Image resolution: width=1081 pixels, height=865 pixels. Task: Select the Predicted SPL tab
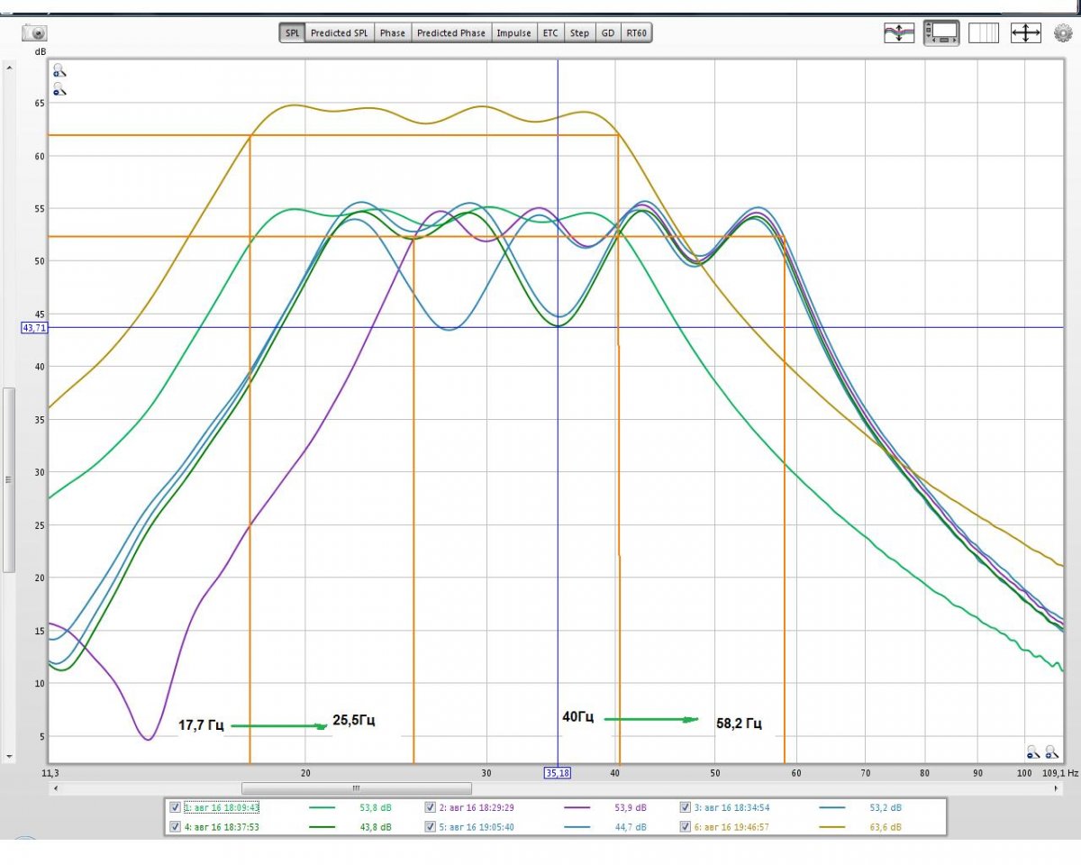click(339, 33)
